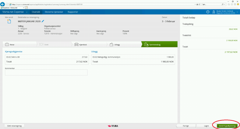Viewport: 240px width, 129px height.
Task: Click the MØTER JANUAR 2020 title
Action: pos(29,21)
